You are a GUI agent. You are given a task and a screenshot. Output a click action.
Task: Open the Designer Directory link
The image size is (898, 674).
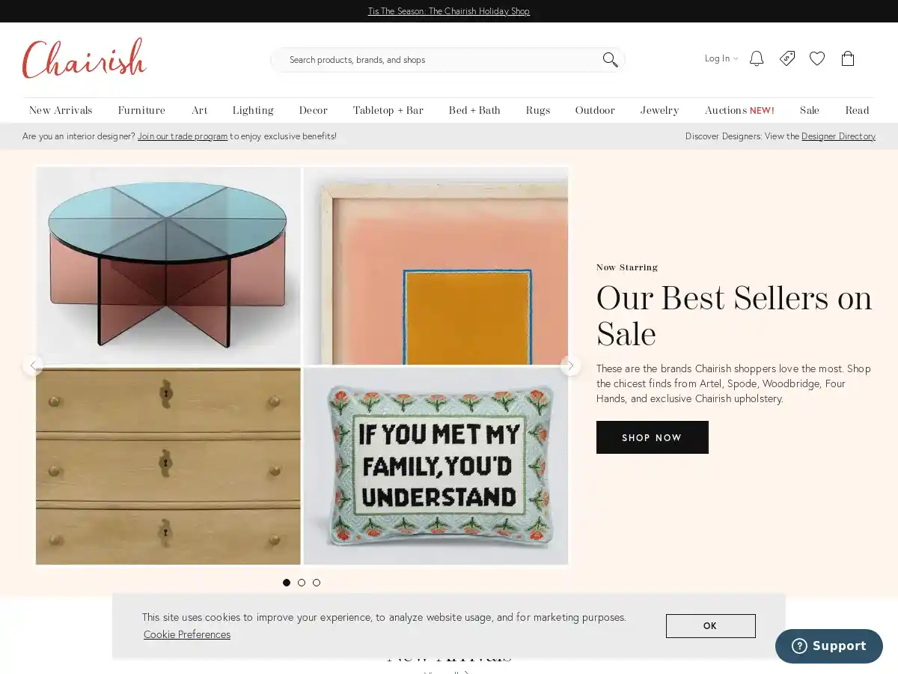[x=838, y=136]
